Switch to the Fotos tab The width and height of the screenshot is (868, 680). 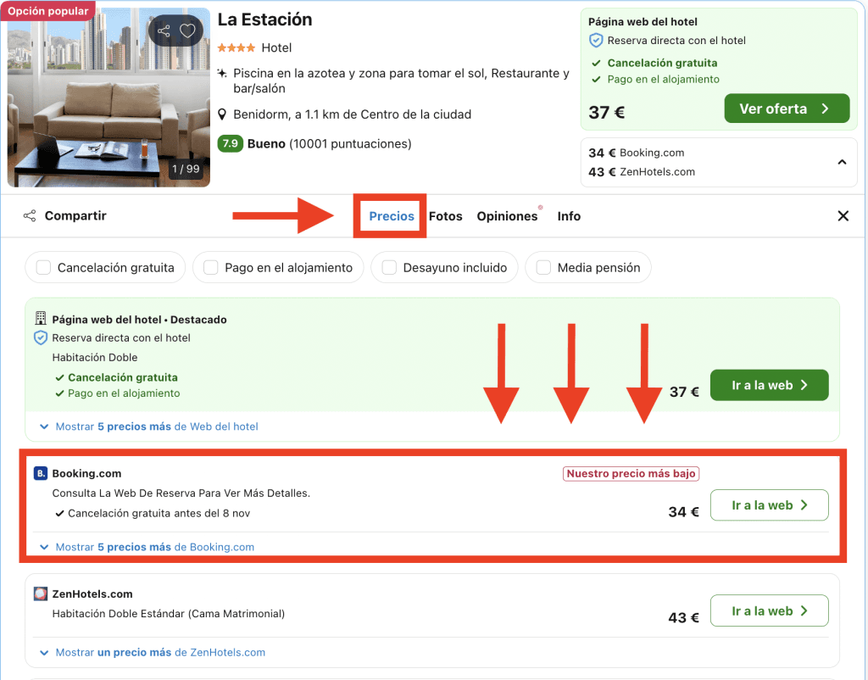(445, 216)
